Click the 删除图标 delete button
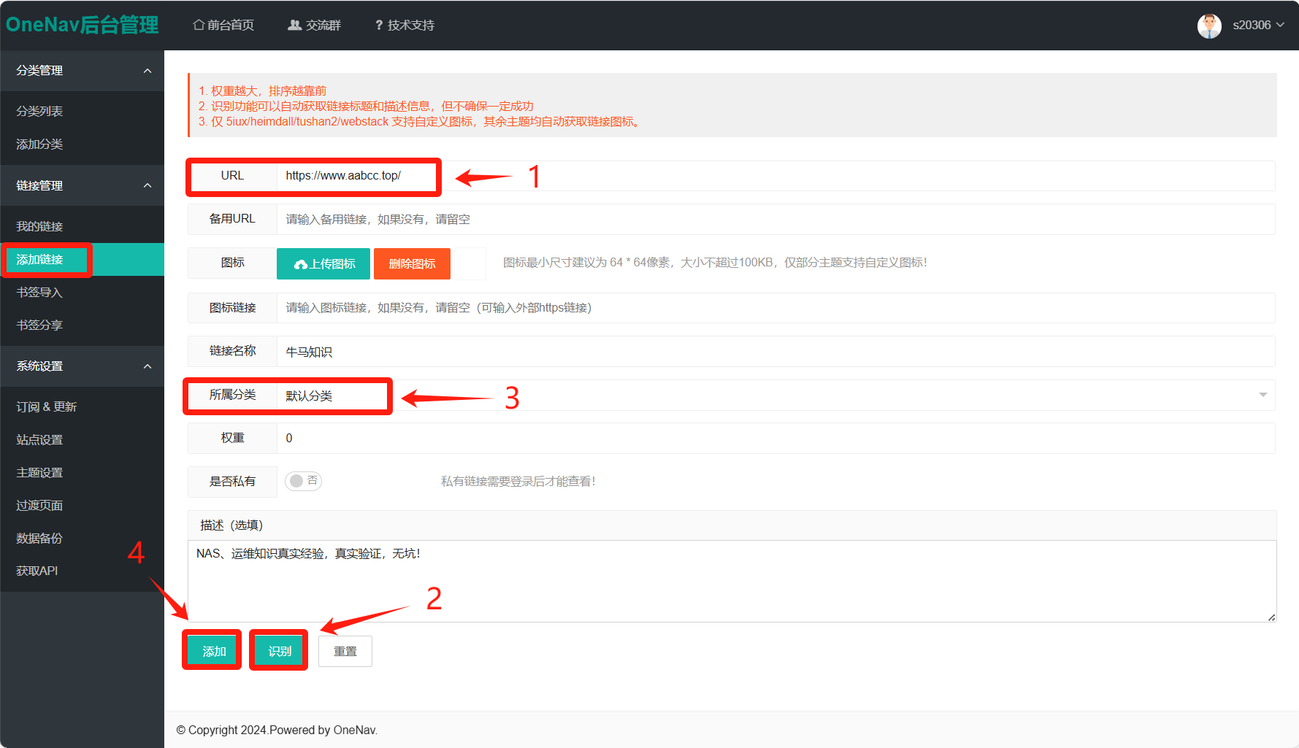 pyautogui.click(x=412, y=263)
